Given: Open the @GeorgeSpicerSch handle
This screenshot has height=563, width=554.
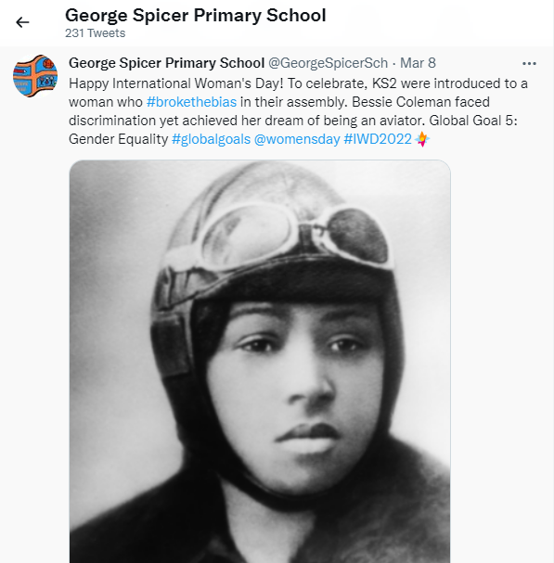Looking at the screenshot, I should 328,63.
